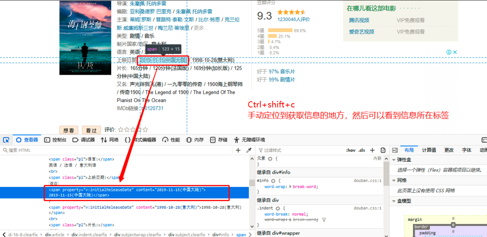This screenshot has width=487, height=237.
Task: Click the 97% 音乐片 link
Action: (282, 72)
